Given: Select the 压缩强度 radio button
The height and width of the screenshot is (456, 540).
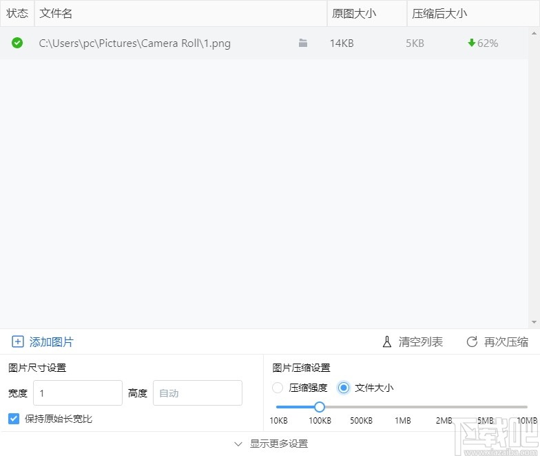Looking at the screenshot, I should tap(278, 388).
